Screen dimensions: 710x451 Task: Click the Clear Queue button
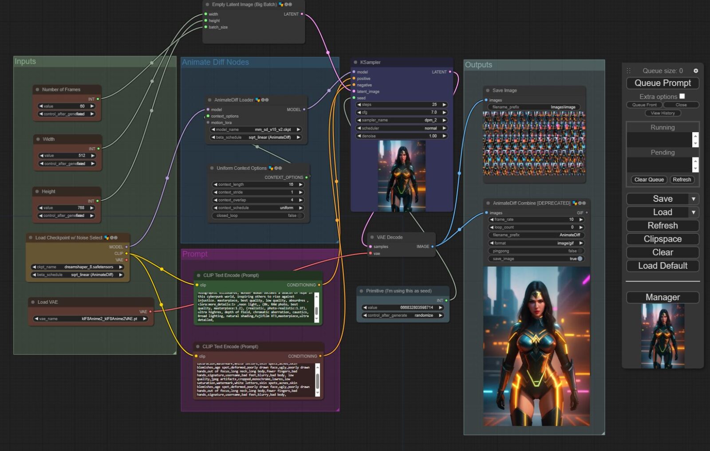point(649,180)
